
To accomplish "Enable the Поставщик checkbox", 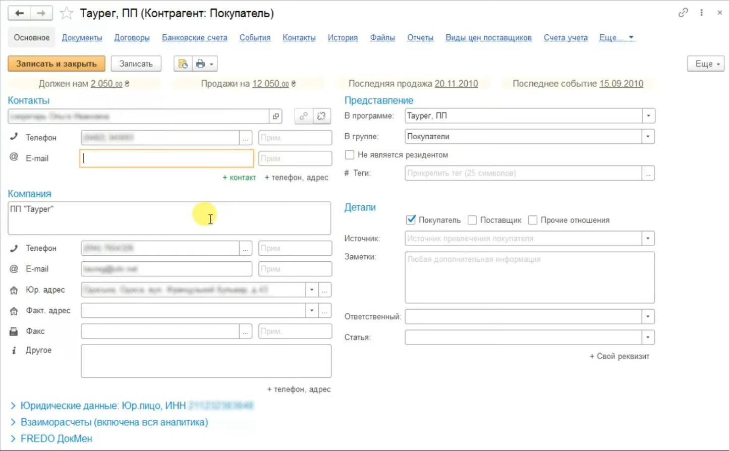I will (472, 220).
